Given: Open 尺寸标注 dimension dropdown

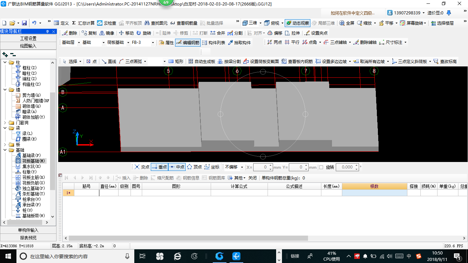Looking at the screenshot, I should coord(405,42).
